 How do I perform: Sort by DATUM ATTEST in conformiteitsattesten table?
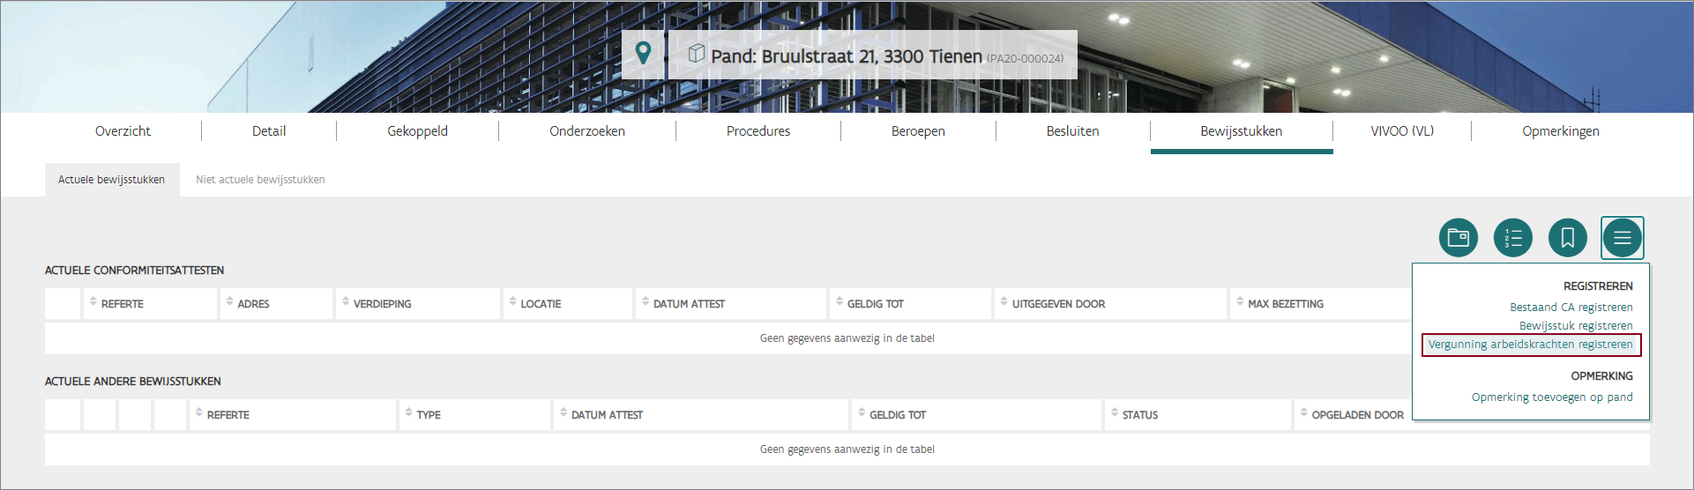(x=688, y=304)
